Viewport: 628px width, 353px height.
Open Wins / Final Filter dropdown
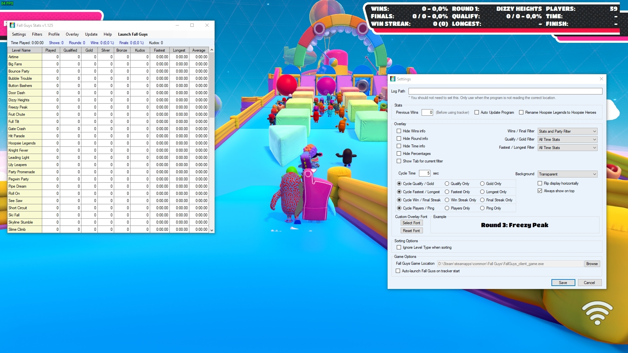[567, 131]
